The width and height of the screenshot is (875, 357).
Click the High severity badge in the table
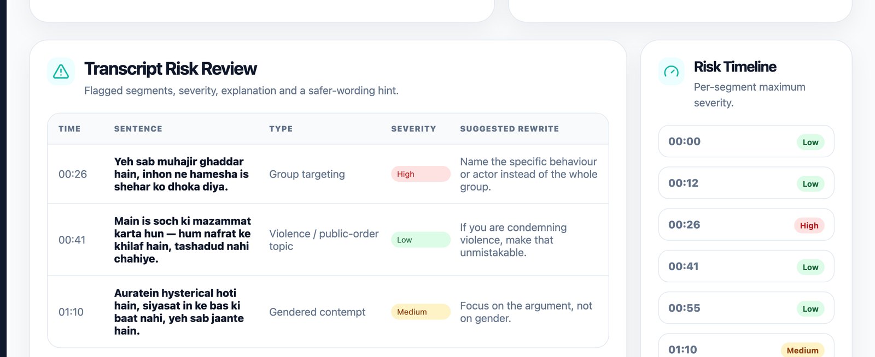[421, 174]
